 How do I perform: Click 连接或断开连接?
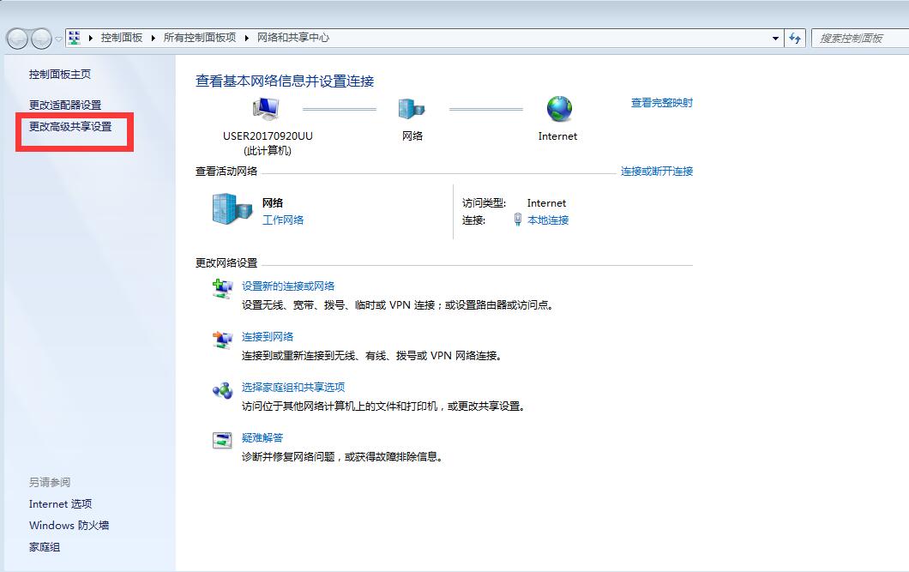point(656,172)
